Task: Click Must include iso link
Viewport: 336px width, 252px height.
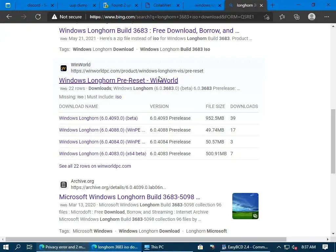Action: coord(118,97)
